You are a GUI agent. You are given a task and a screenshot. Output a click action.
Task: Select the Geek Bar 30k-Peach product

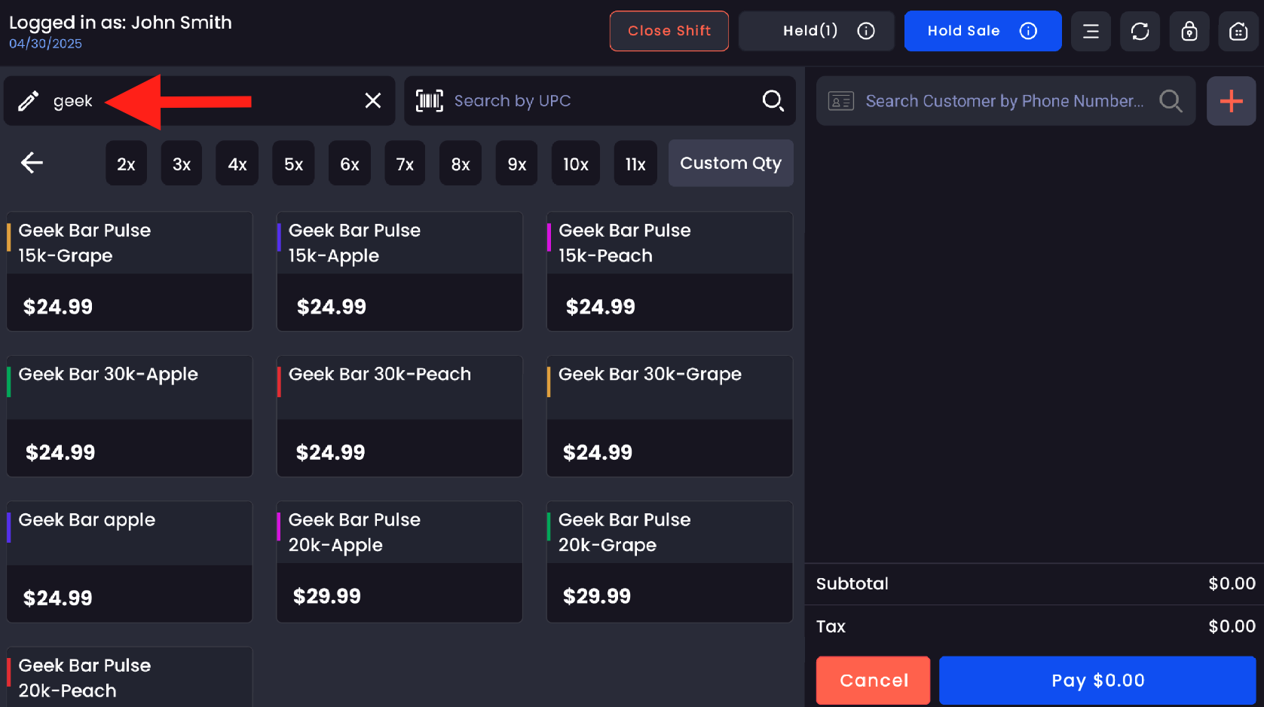click(399, 416)
